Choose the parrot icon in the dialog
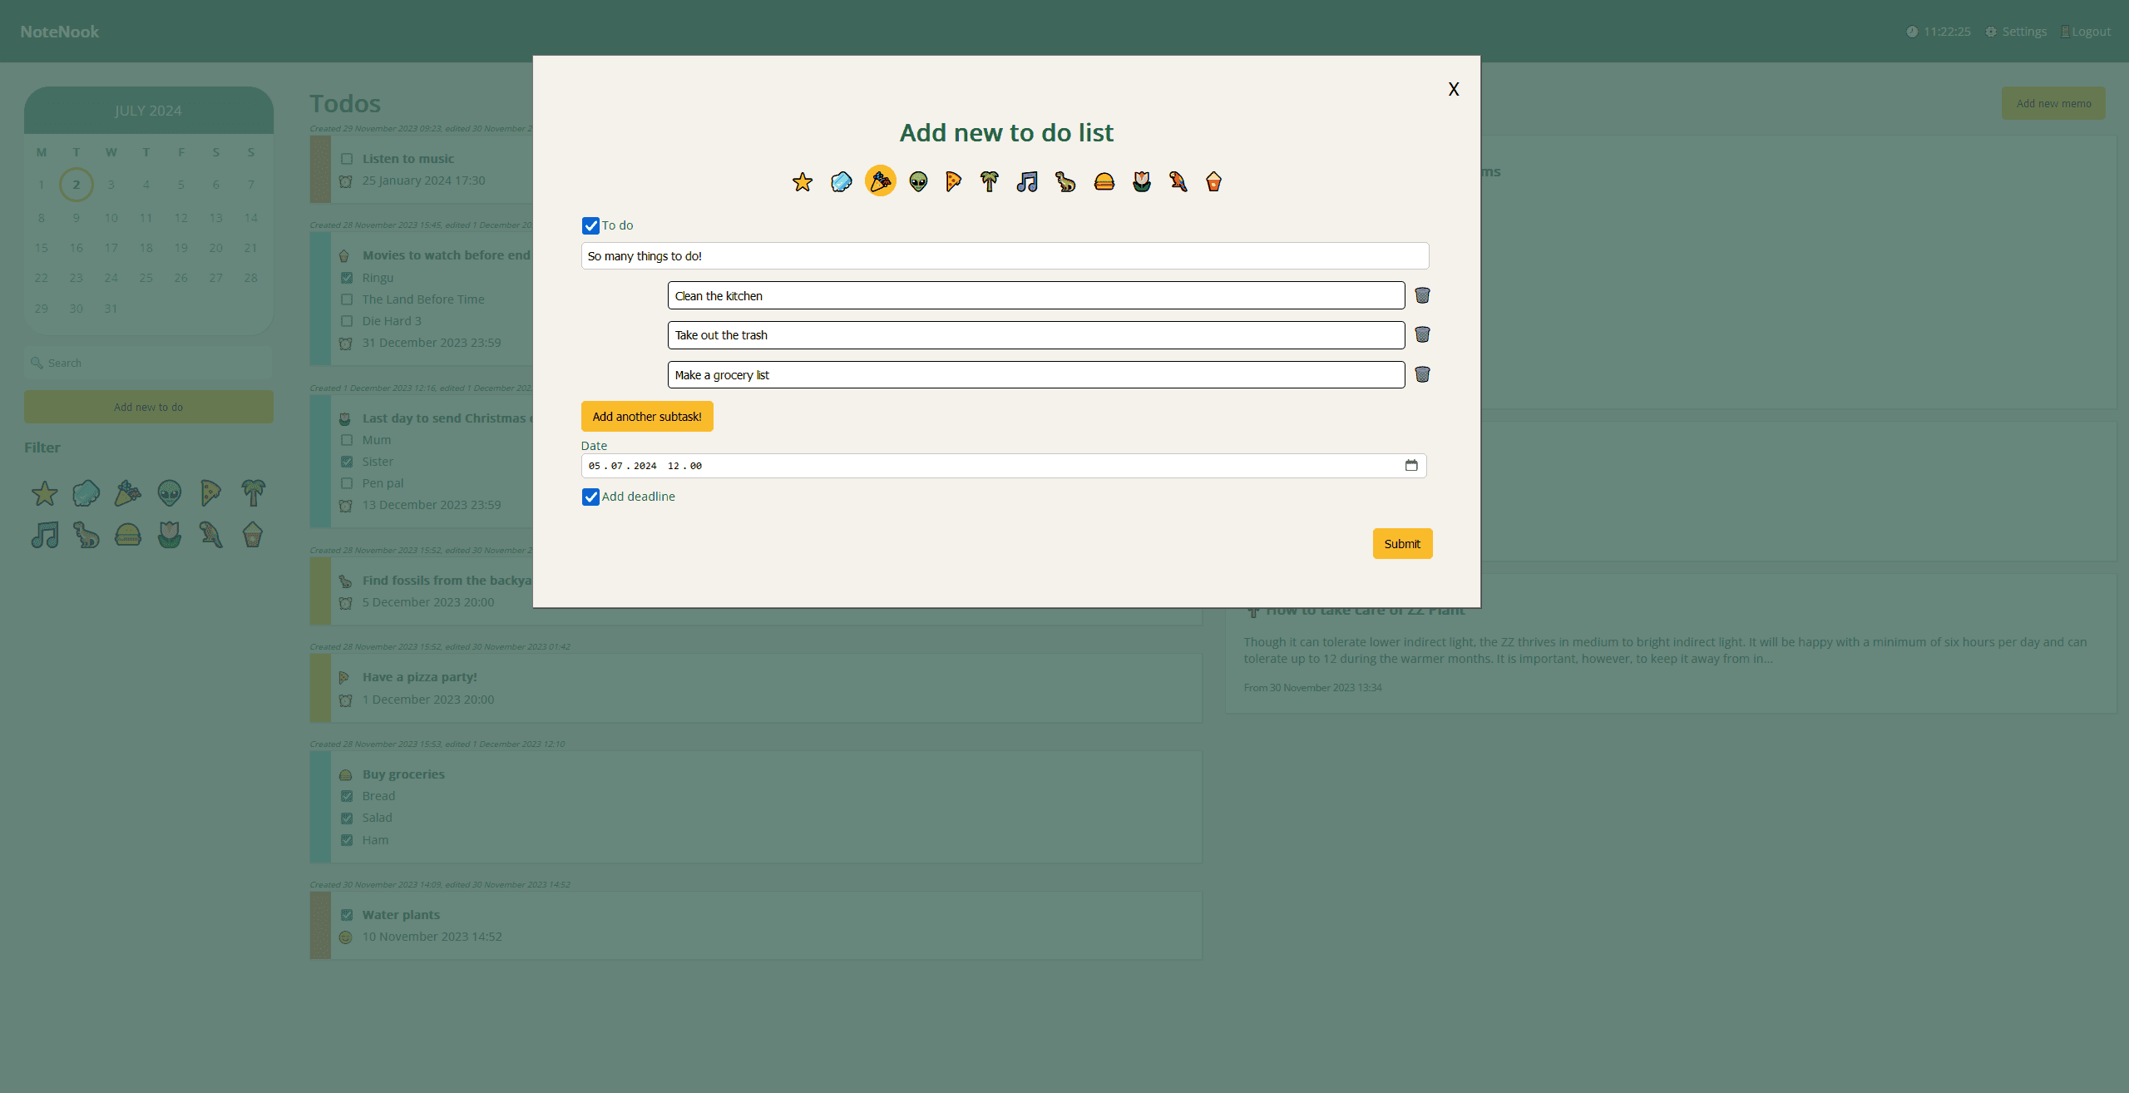Viewport: 2129px width, 1093px height. (1178, 181)
